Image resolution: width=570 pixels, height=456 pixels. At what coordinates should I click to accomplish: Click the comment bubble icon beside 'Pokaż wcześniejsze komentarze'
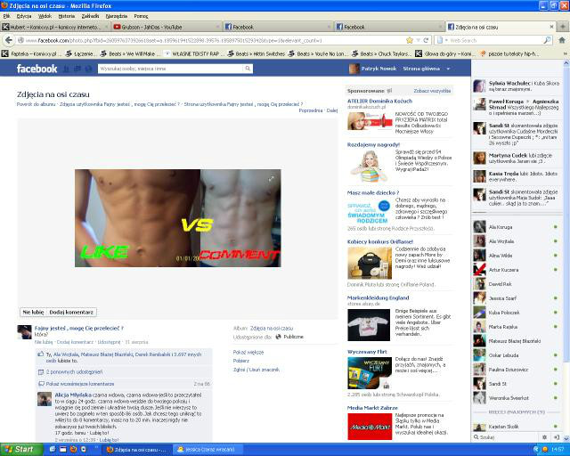tap(41, 384)
